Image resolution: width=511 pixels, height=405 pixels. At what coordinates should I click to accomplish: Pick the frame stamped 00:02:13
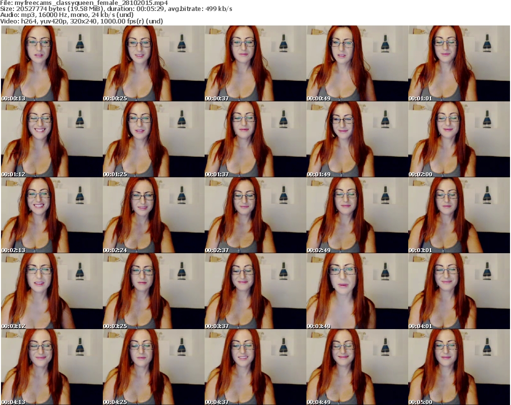pyautogui.click(x=52, y=215)
